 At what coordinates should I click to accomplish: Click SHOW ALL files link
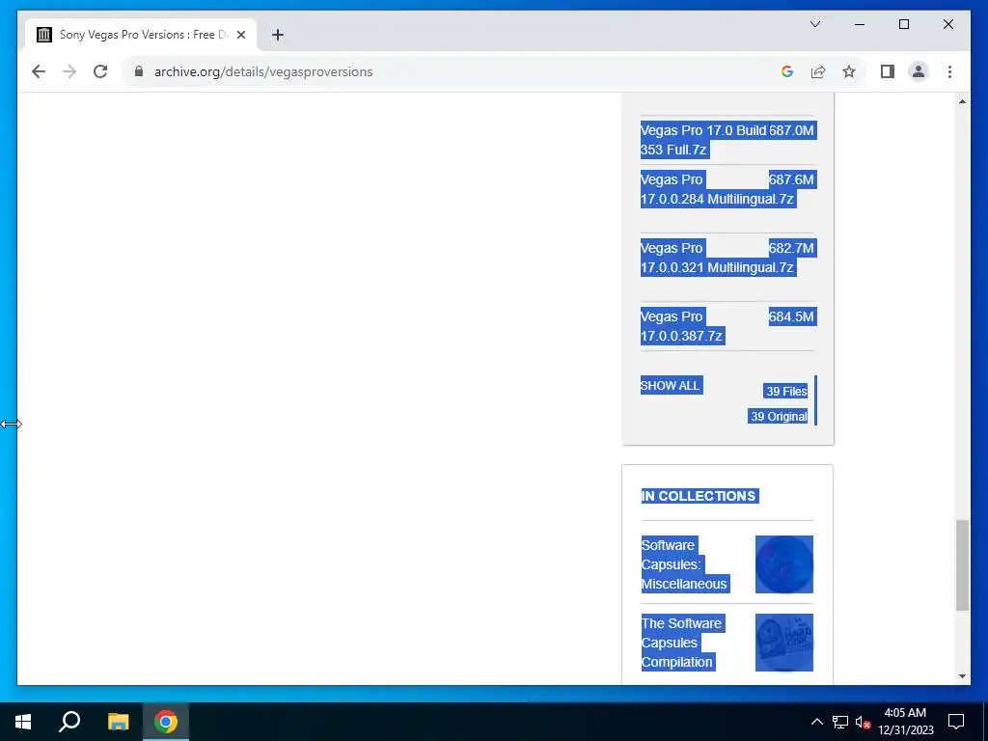click(671, 386)
